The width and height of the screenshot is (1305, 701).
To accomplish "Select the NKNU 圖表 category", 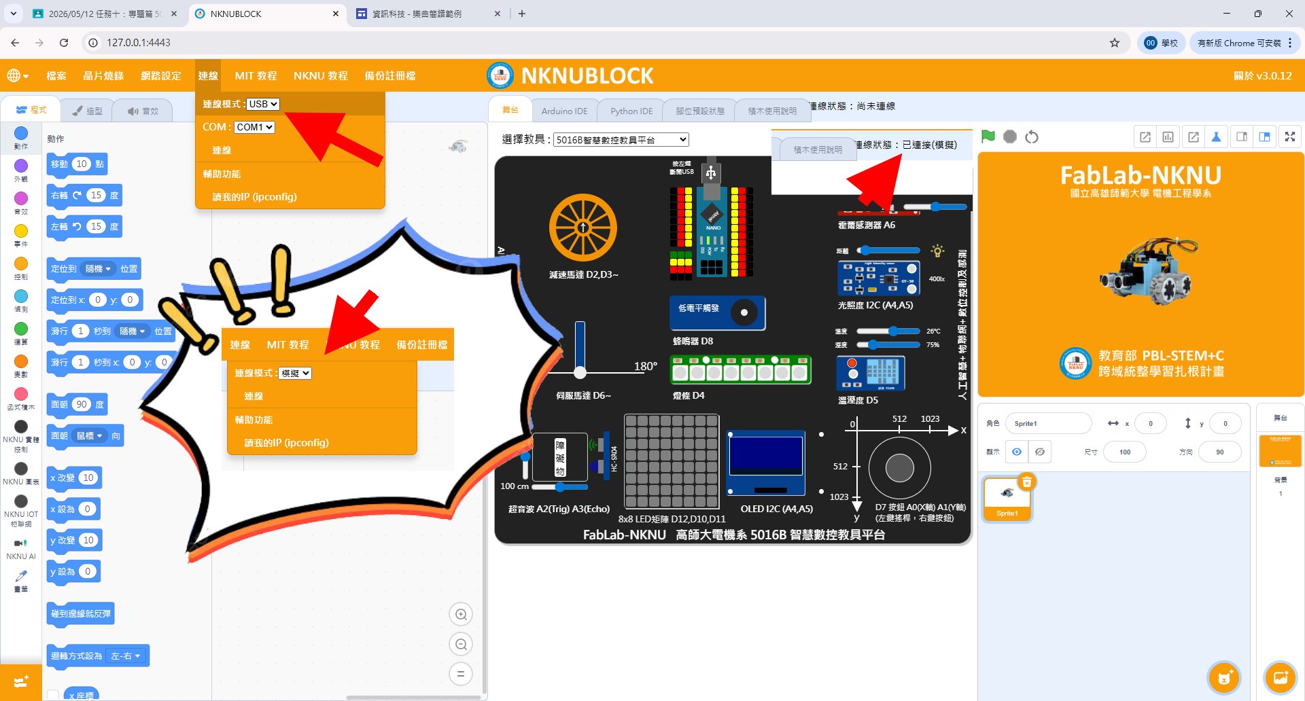I will (x=21, y=473).
